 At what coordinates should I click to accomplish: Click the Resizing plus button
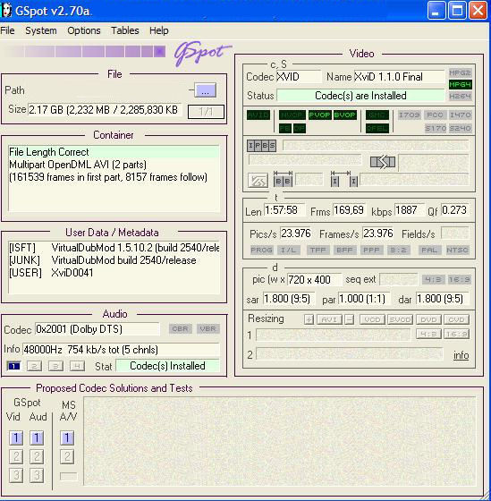(309, 319)
